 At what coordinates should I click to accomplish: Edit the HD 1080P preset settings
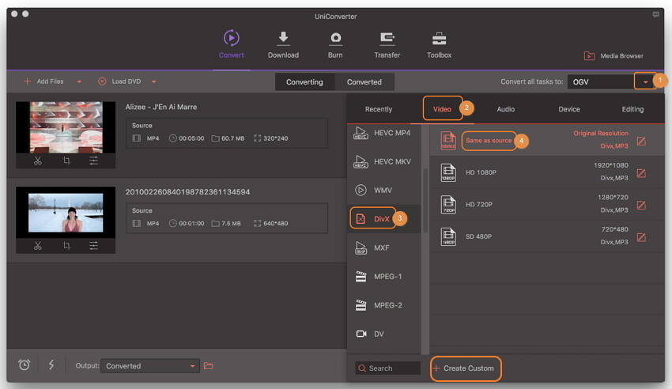641,173
